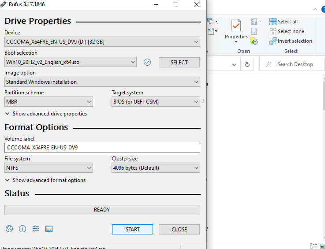Switch Explorer to details view icon
Screen dimensions: 325x249
pyautogui.click(x=314, y=246)
